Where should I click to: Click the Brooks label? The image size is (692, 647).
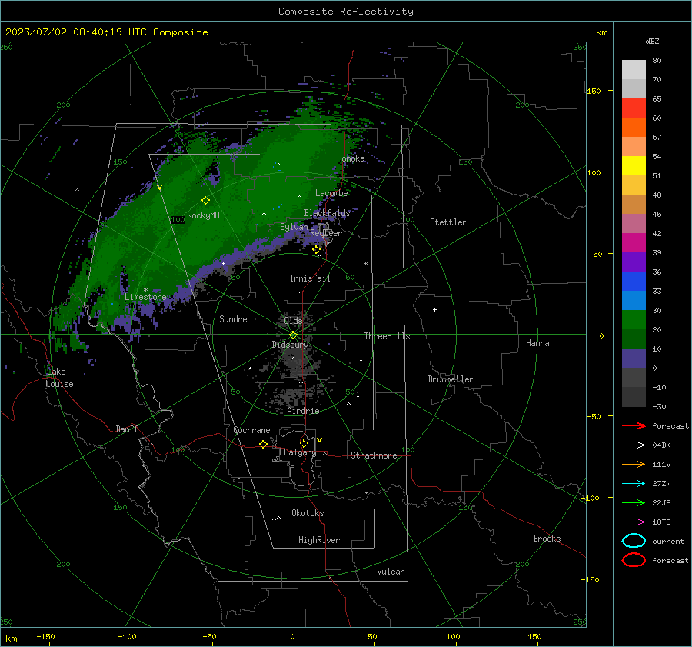tap(547, 539)
